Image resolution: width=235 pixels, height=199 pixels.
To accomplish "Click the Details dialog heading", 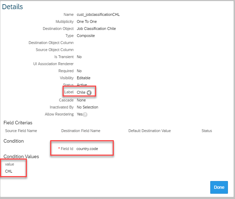I will pyautogui.click(x=12, y=7).
